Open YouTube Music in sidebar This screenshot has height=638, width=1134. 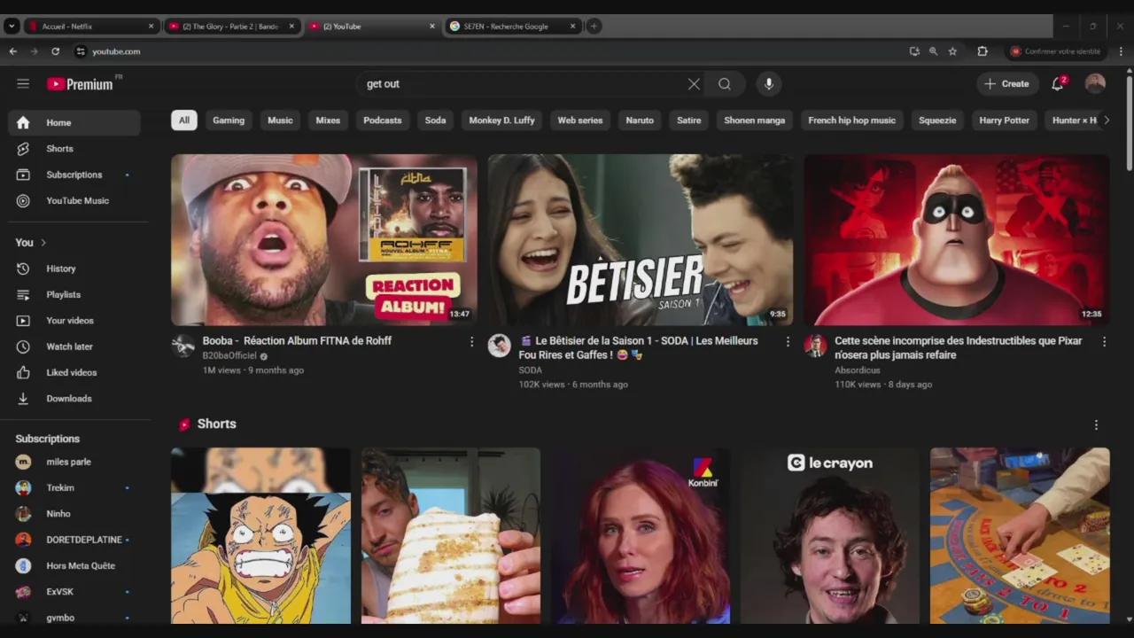[74, 200]
